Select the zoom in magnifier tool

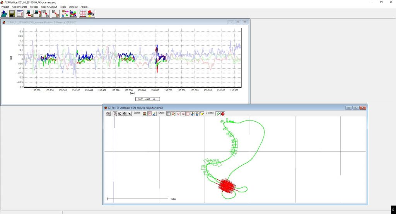115,114
